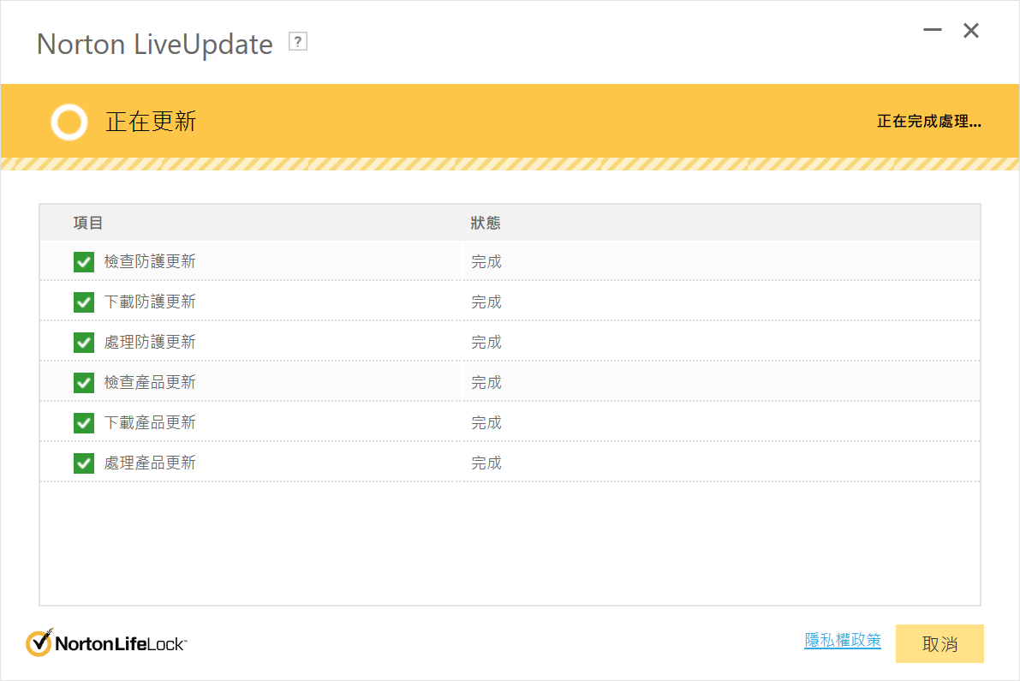This screenshot has width=1020, height=681.
Task: Click 完成 status in 處理產品更新 row
Action: point(486,463)
